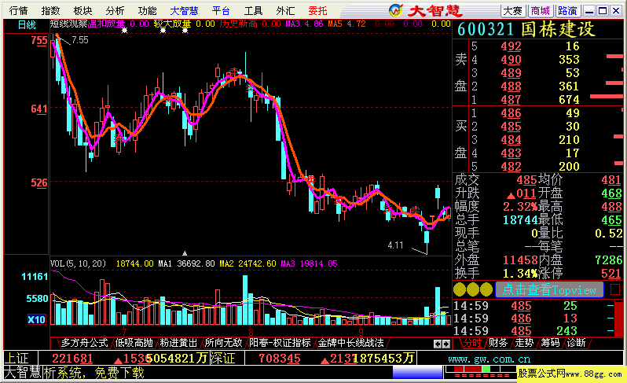This screenshot has width=627, height=383.
Task: Click the 7.55 high price marker
Action: coord(80,40)
